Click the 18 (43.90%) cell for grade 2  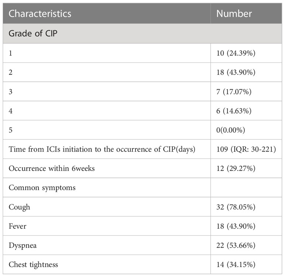236,72
